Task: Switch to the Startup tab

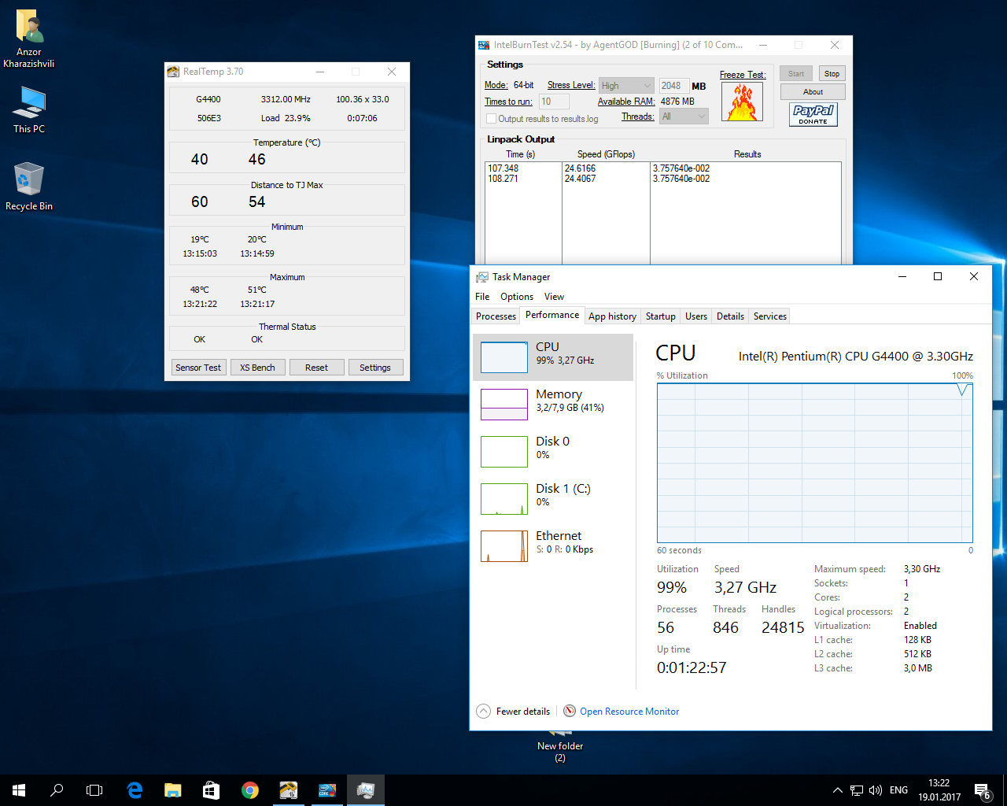Action: click(x=660, y=316)
